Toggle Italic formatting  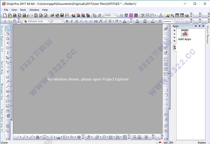click(72, 21)
